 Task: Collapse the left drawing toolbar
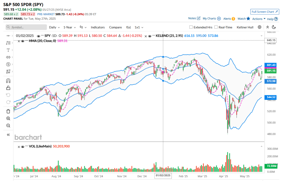point(8,135)
